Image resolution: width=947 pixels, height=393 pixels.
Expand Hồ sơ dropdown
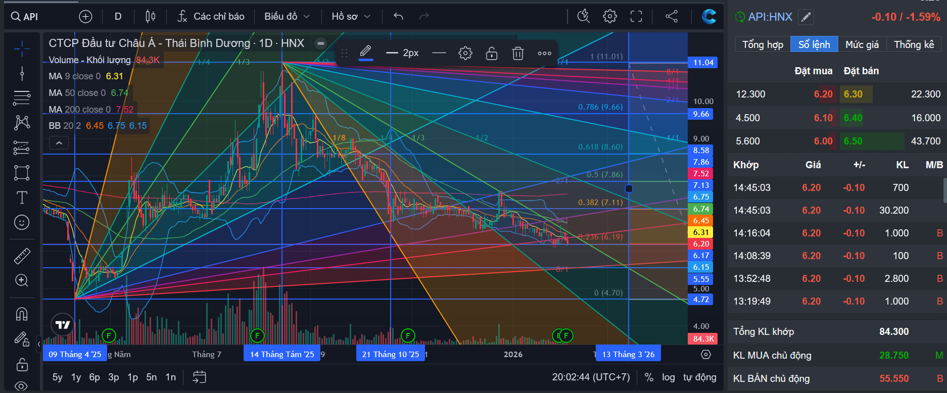tap(351, 17)
